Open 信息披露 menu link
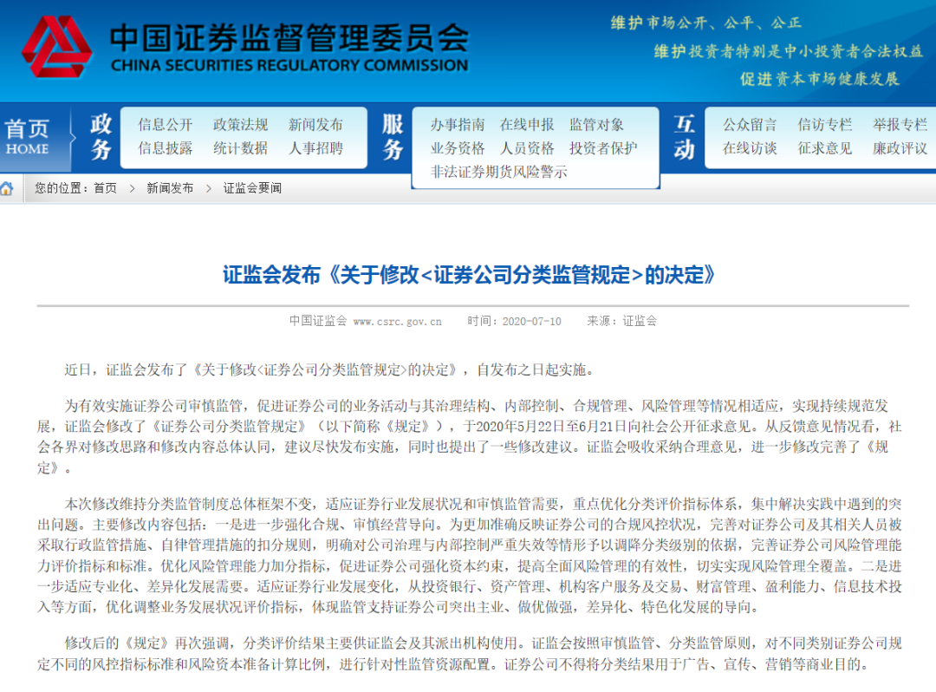The width and height of the screenshot is (936, 692). (166, 148)
